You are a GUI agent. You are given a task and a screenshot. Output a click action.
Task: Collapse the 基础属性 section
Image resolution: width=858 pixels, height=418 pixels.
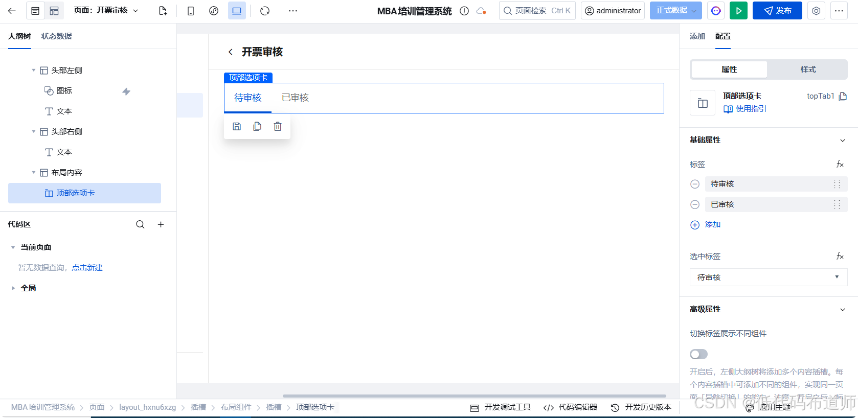click(x=843, y=141)
